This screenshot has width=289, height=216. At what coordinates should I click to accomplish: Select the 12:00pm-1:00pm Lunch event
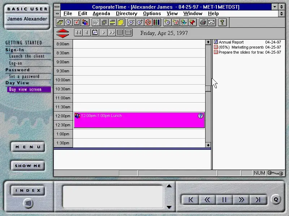(x=139, y=120)
